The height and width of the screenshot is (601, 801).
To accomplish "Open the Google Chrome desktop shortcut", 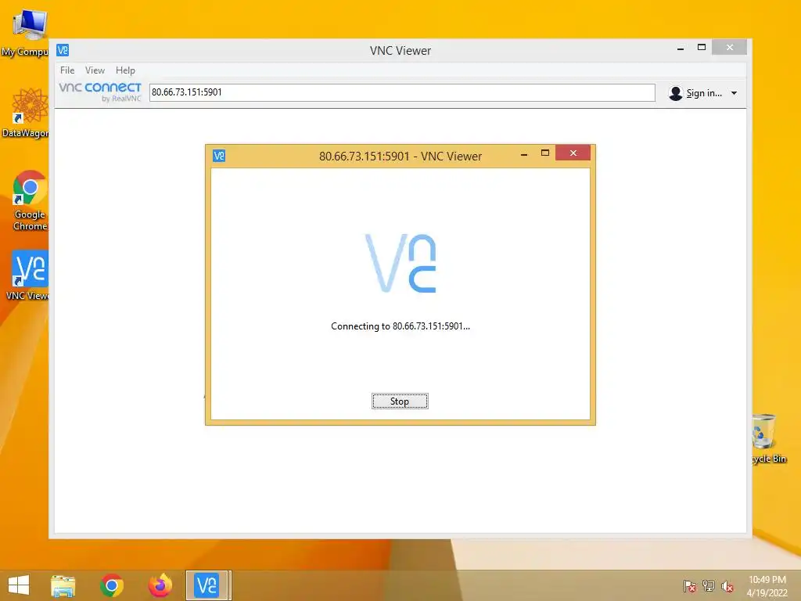I will click(x=29, y=201).
